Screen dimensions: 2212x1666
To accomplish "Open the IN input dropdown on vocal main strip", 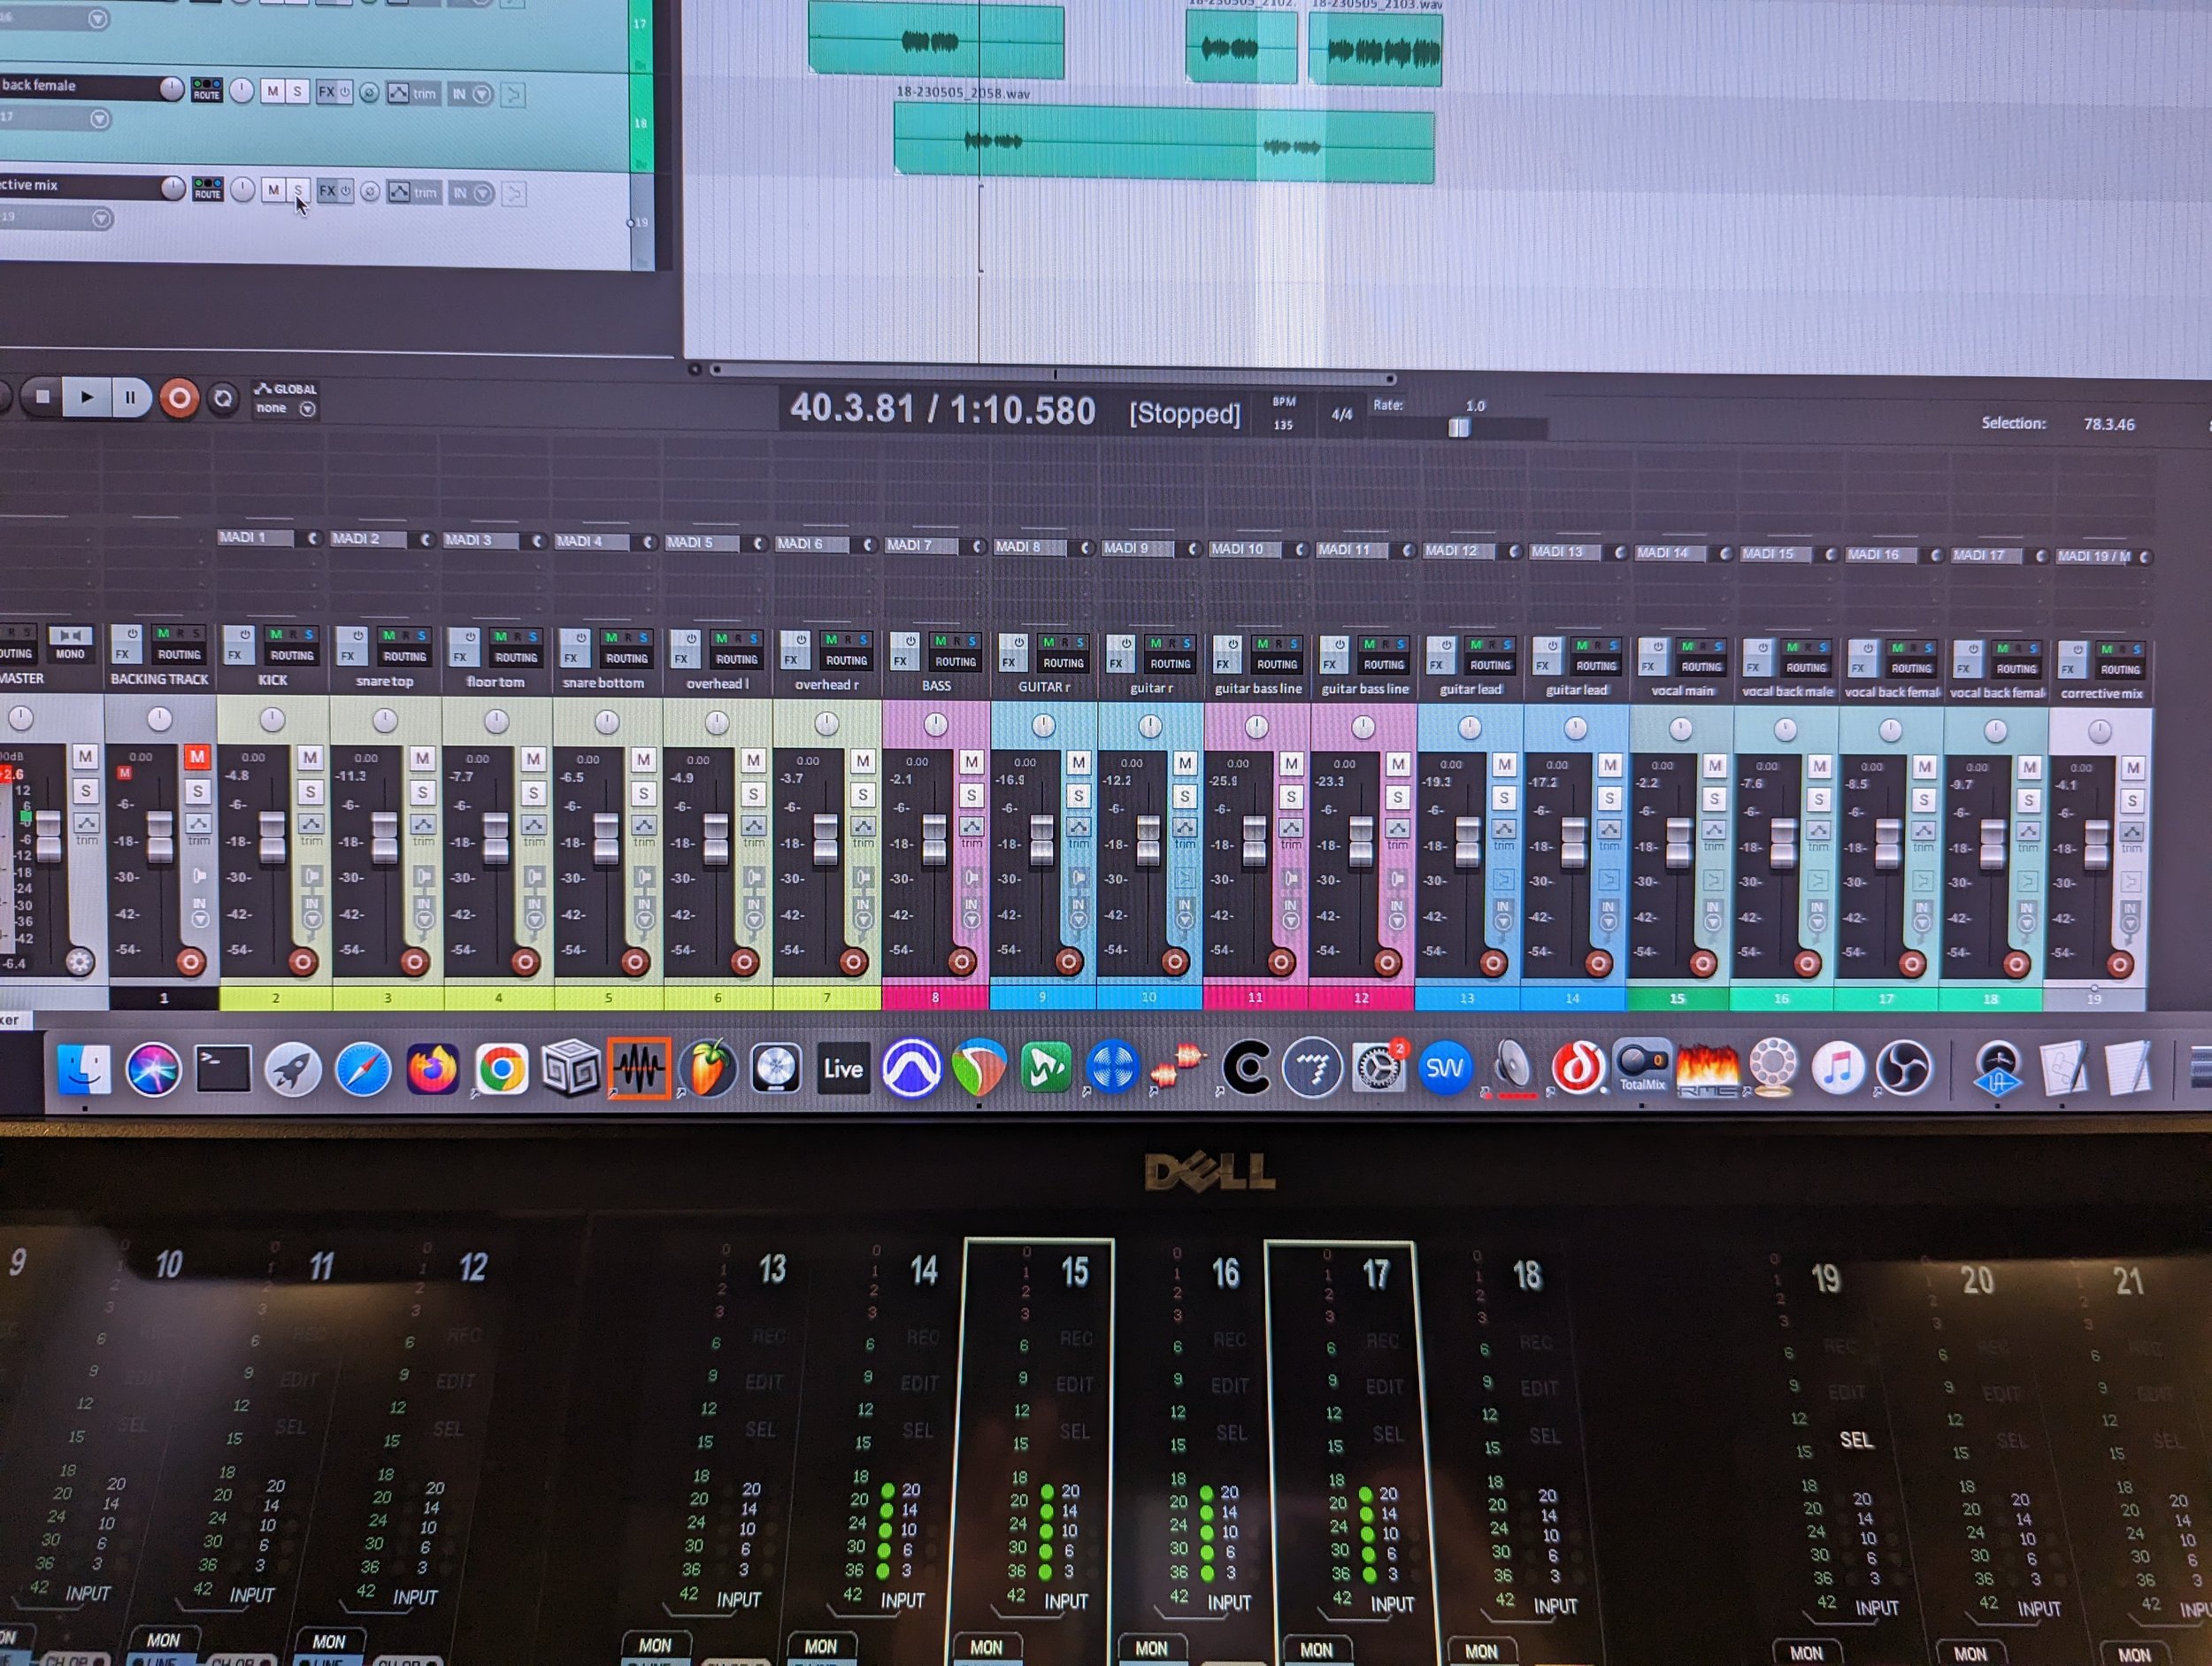I will 1712,914.
